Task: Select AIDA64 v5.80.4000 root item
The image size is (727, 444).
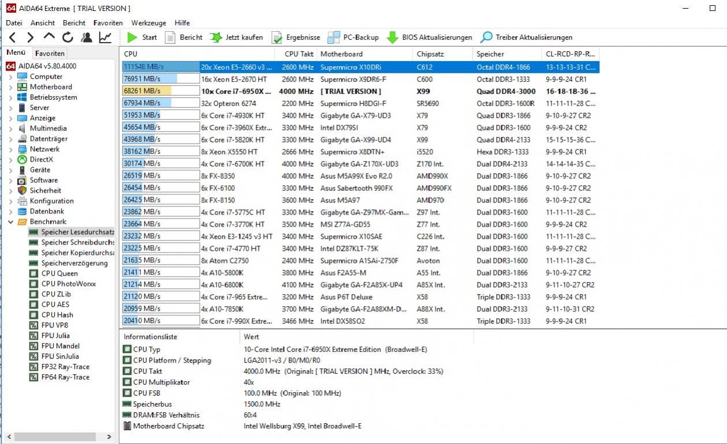Action: coord(47,66)
